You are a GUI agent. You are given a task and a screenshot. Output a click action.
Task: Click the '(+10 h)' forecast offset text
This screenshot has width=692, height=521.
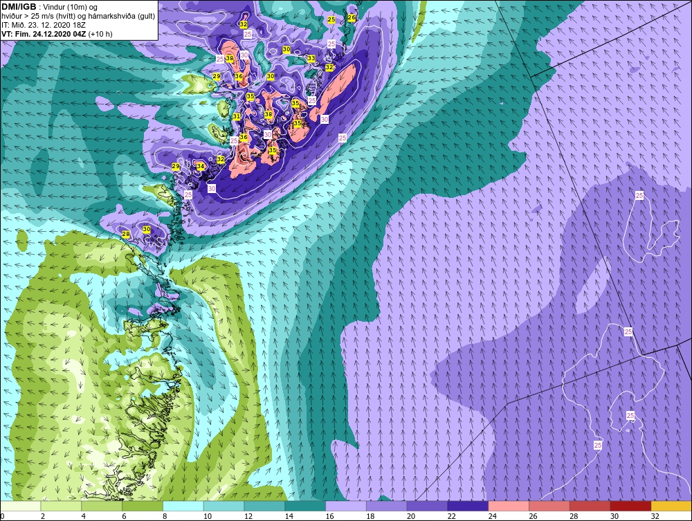(100, 34)
